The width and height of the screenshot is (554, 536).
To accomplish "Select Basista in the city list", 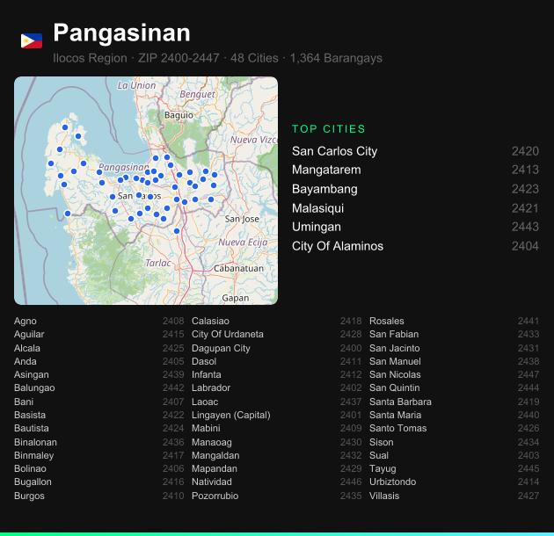I will (x=98, y=415).
